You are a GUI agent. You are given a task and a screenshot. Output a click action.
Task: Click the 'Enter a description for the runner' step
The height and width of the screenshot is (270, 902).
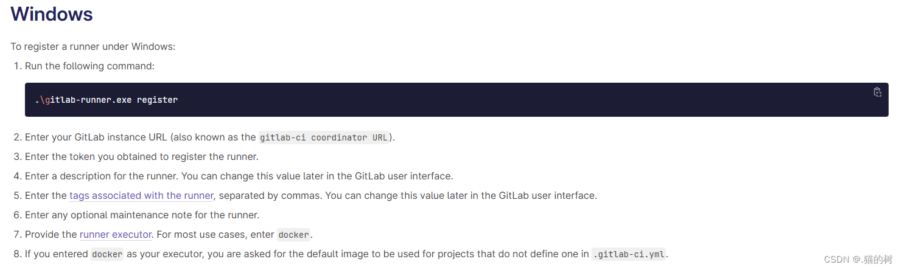pyautogui.click(x=239, y=176)
